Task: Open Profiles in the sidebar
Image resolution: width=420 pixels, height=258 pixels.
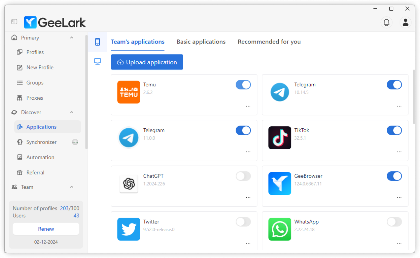Action: [48, 52]
